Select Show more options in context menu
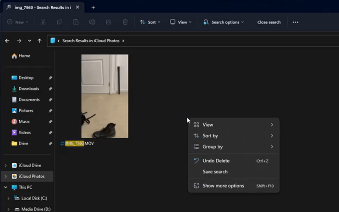The image size is (339, 212). tap(223, 186)
